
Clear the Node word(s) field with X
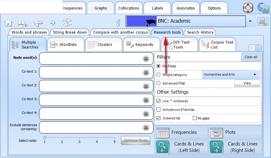tap(146, 58)
